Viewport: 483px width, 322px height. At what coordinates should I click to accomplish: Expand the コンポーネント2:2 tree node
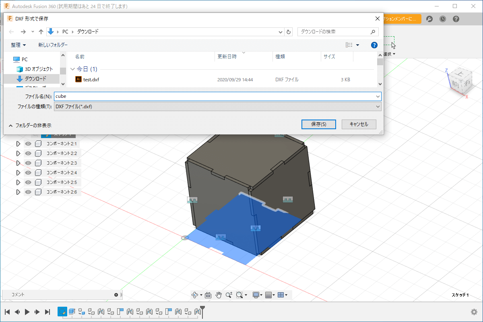point(18,153)
